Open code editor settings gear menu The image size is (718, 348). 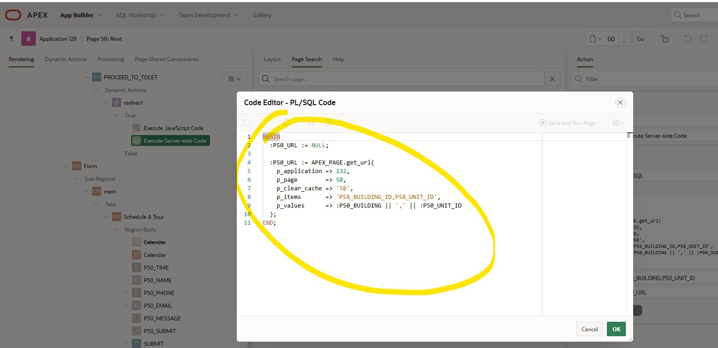click(618, 123)
